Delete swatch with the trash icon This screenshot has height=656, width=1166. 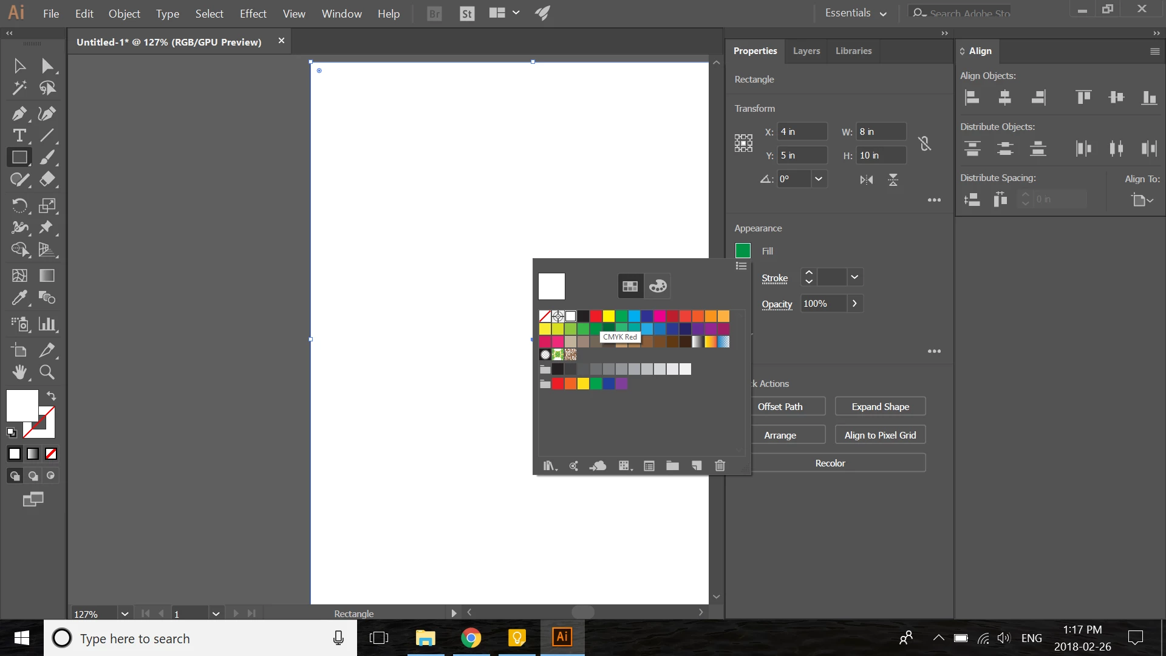point(720,466)
